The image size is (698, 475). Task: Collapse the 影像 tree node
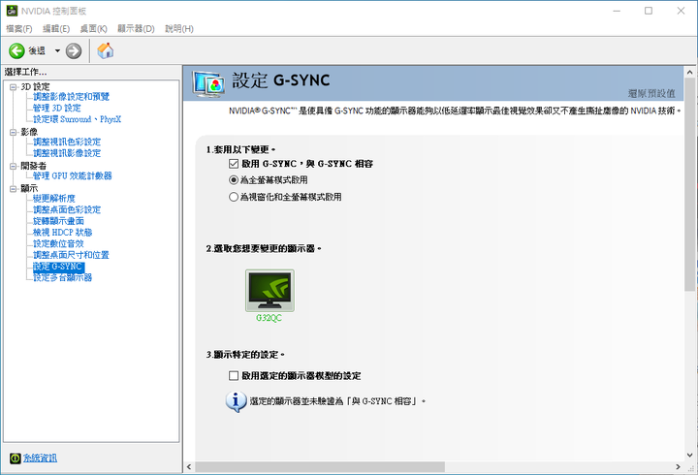click(14, 132)
